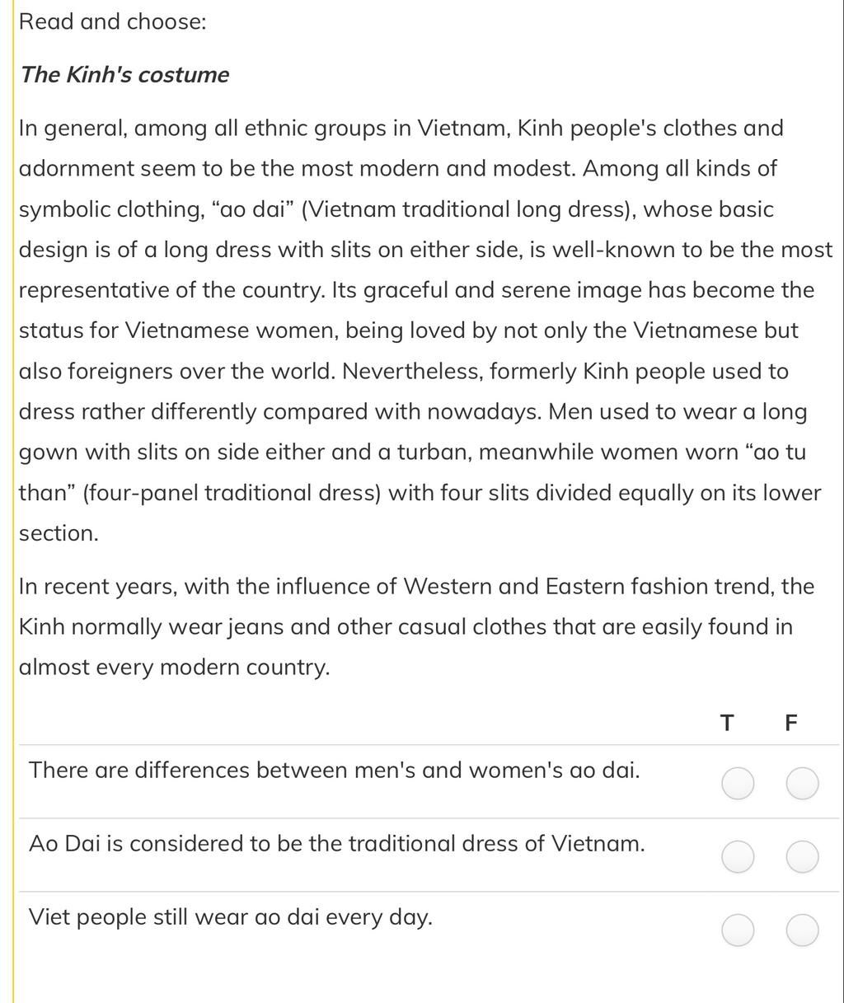Select True for Ao Dai traditional dress statement

coord(737,857)
